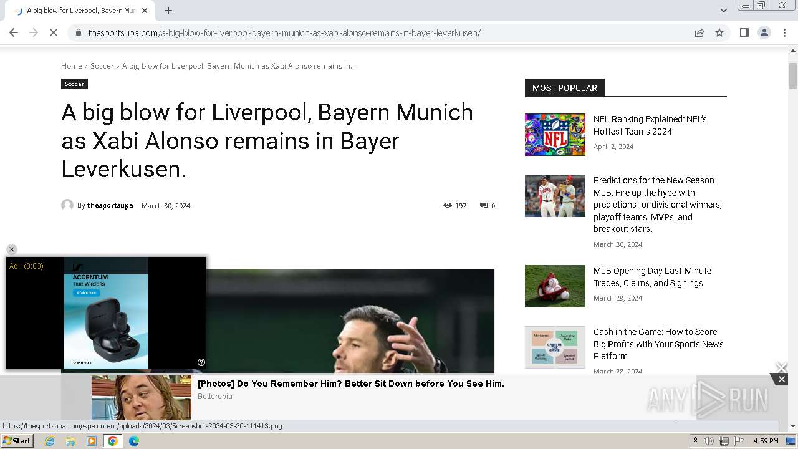Open the Betteropia sponsored headline
This screenshot has width=798, height=449.
click(x=351, y=384)
